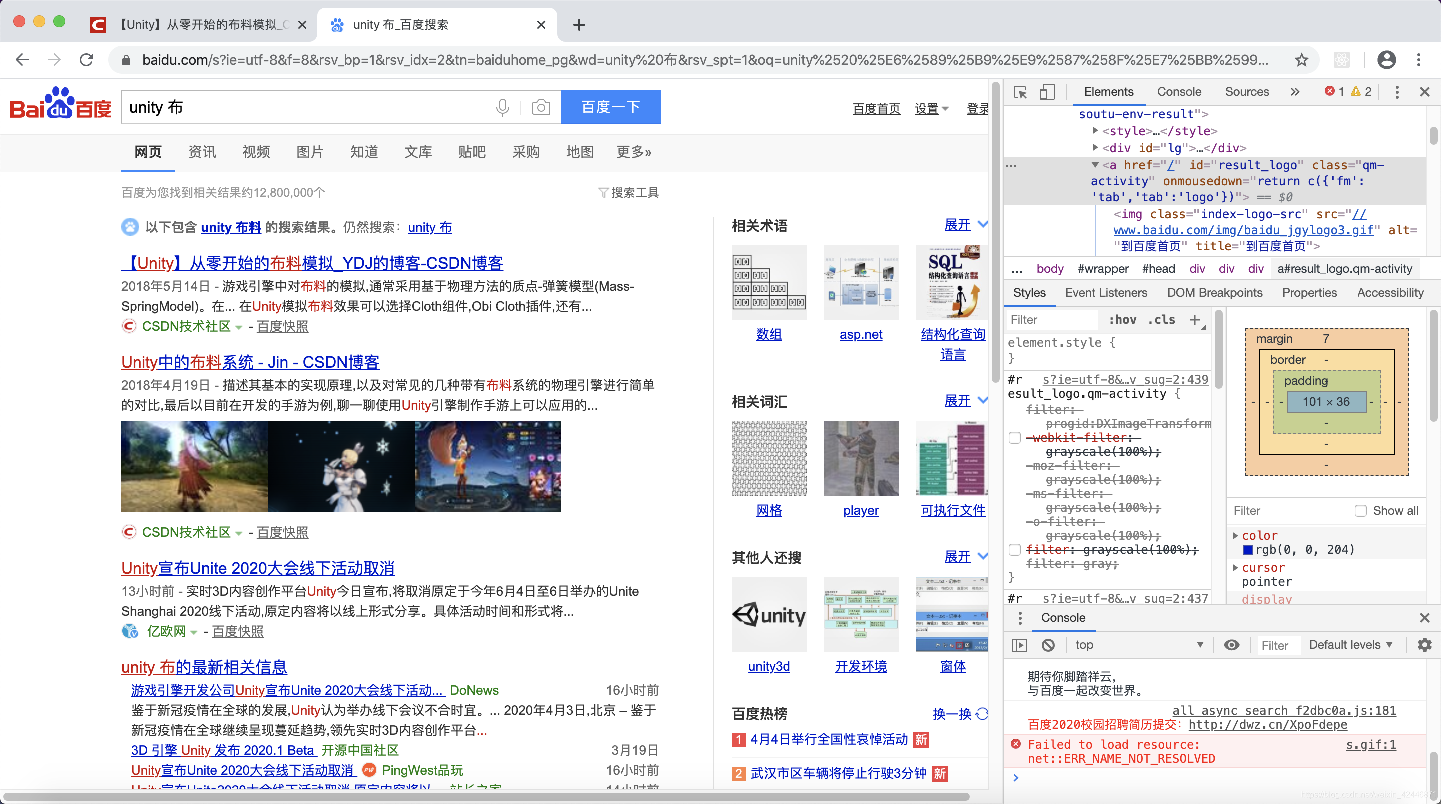This screenshot has width=1441, height=804.
Task: Toggle the filter: grayscale(100%) checkbox
Action: (1014, 549)
